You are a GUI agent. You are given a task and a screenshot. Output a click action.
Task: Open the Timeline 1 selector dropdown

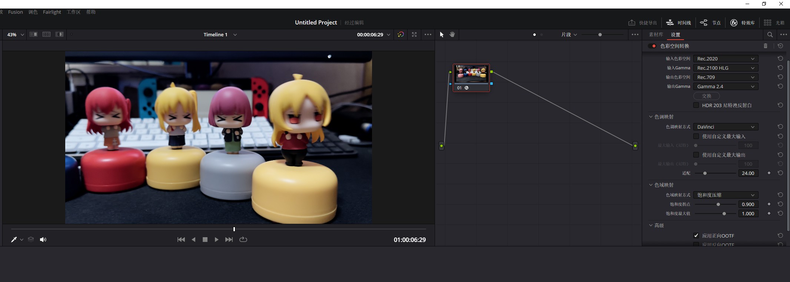[220, 34]
